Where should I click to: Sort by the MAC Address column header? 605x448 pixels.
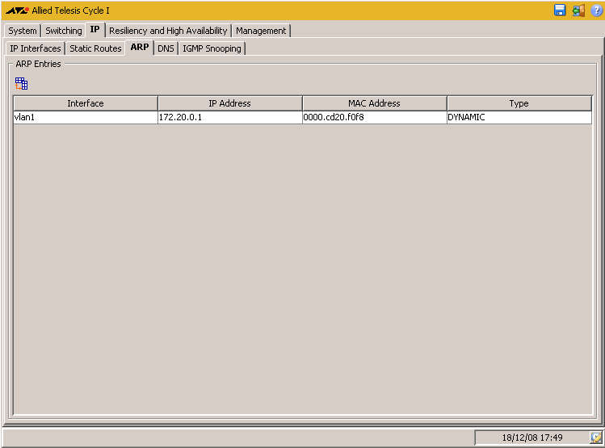[x=374, y=103]
